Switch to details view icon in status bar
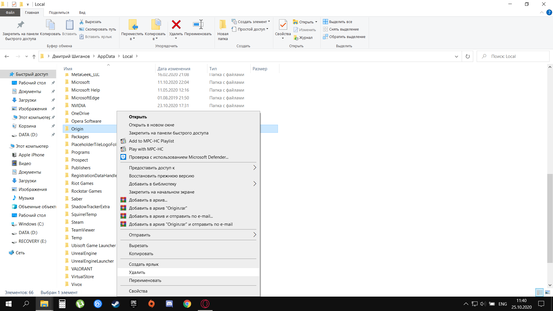The width and height of the screenshot is (553, 311). coord(539,292)
